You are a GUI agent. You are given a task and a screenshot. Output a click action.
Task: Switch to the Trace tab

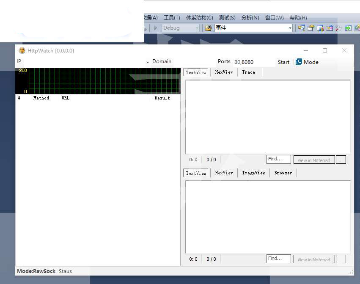(248, 72)
